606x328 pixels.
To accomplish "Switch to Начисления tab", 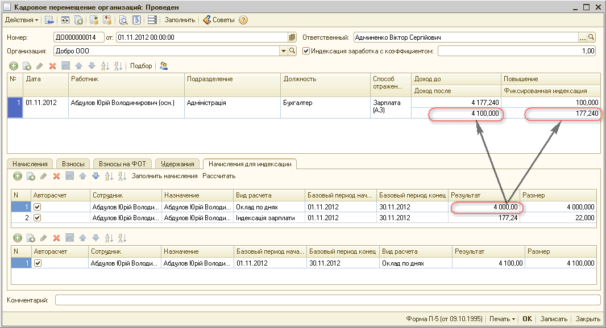I will click(x=30, y=164).
